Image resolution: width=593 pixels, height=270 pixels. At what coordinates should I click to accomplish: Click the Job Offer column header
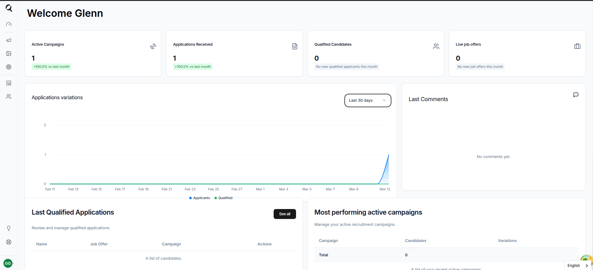coord(99,244)
